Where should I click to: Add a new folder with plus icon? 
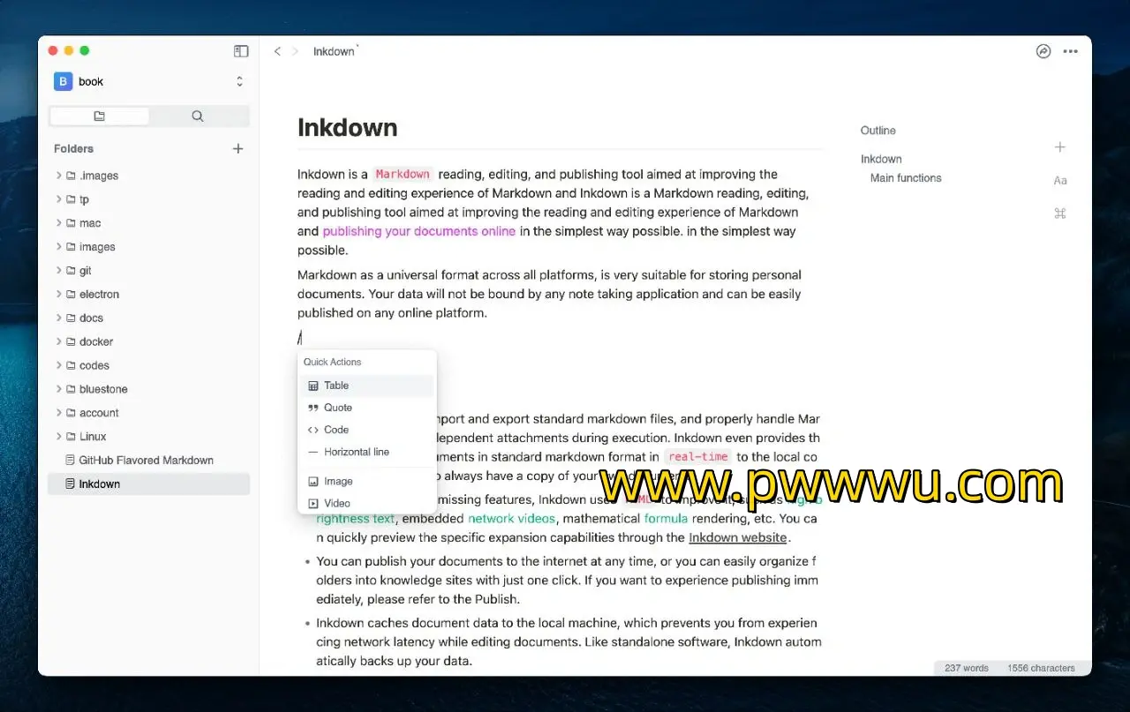pos(237,149)
